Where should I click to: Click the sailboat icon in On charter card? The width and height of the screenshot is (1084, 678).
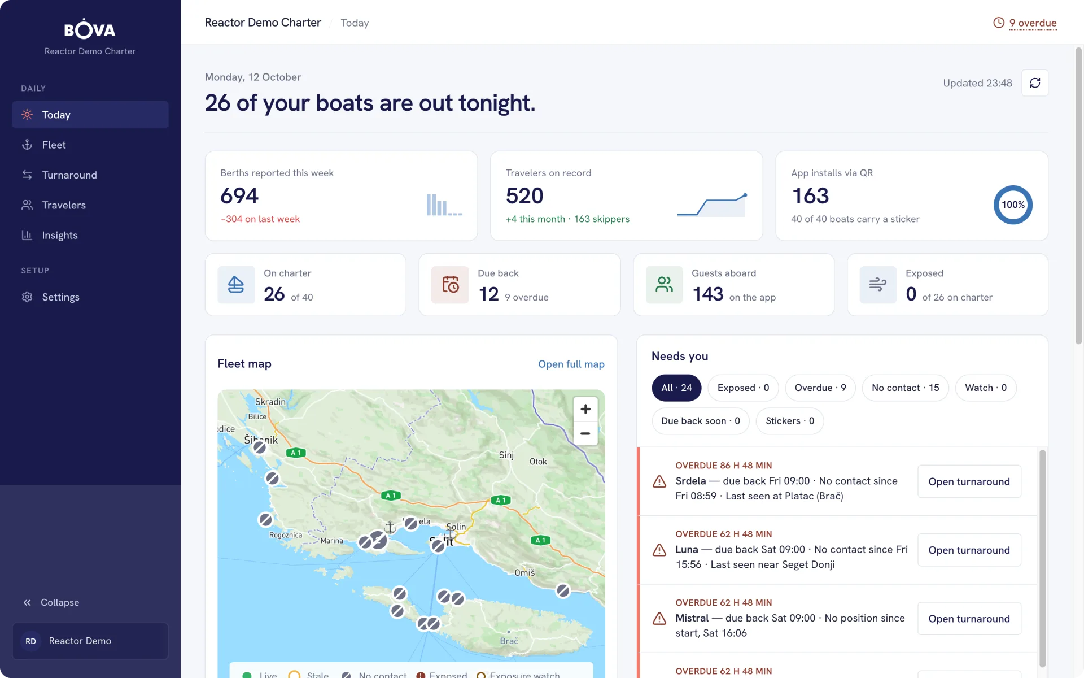[236, 285]
